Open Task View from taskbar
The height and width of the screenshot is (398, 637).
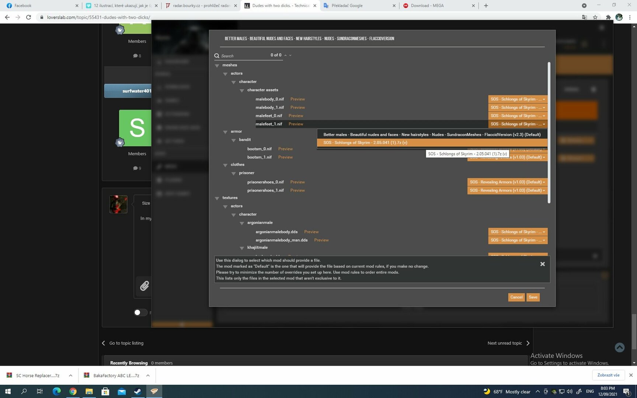(40, 391)
